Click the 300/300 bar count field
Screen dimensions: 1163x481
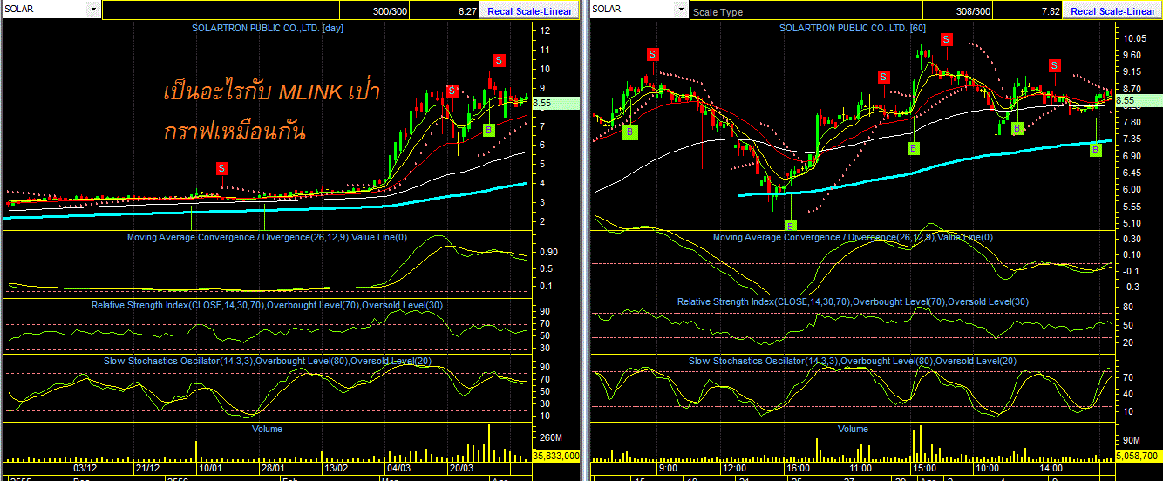pyautogui.click(x=373, y=10)
